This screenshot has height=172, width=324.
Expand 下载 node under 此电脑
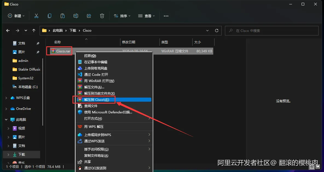[8, 155]
